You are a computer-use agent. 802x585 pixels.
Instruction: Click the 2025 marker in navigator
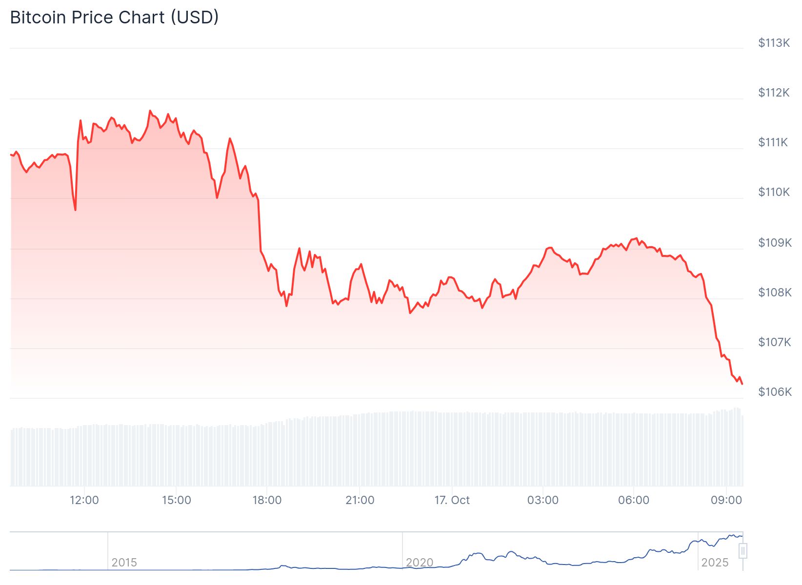tap(714, 563)
